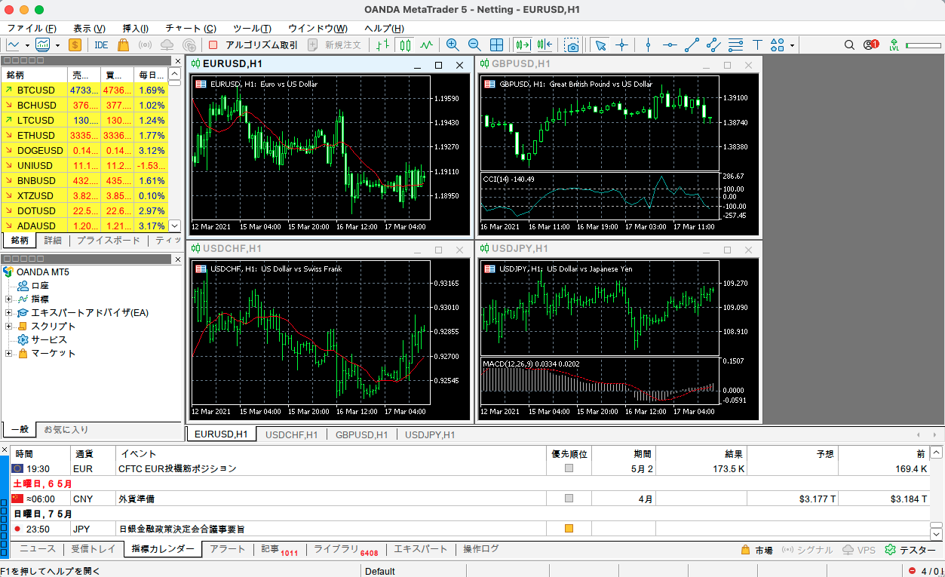
Task: Switch to line chart display
Action: [x=427, y=45]
